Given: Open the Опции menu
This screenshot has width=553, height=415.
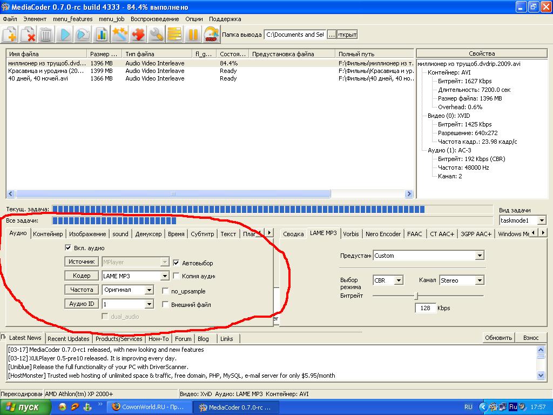Looking at the screenshot, I should (x=194, y=19).
